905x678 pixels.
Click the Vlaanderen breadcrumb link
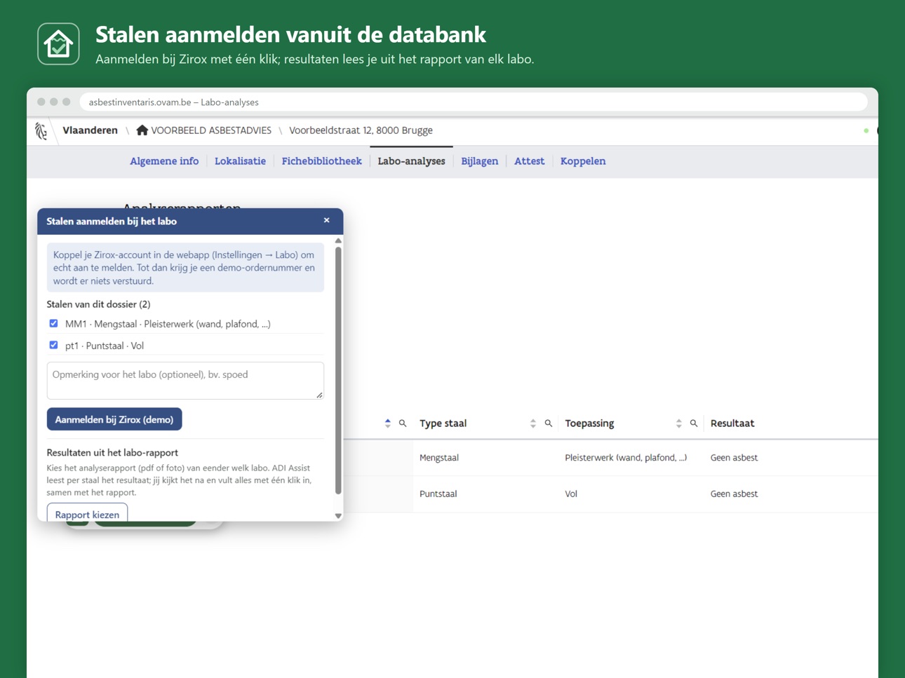[x=90, y=130]
